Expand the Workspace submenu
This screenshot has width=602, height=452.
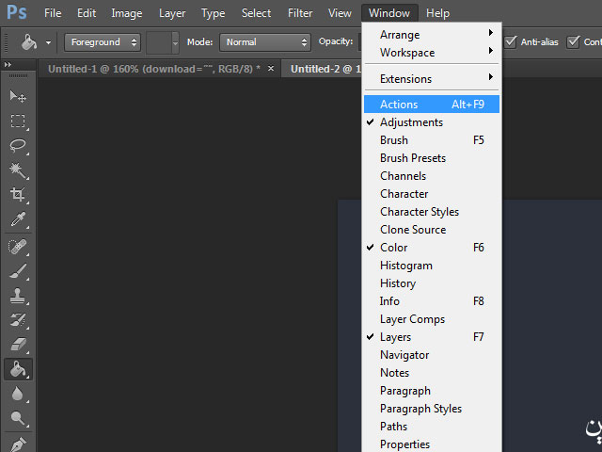tap(432, 53)
